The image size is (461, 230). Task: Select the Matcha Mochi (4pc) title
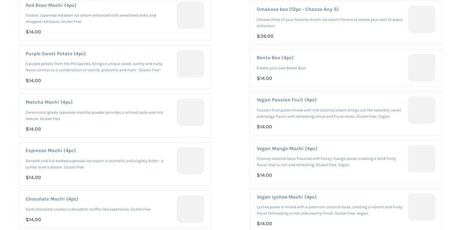coord(49,102)
